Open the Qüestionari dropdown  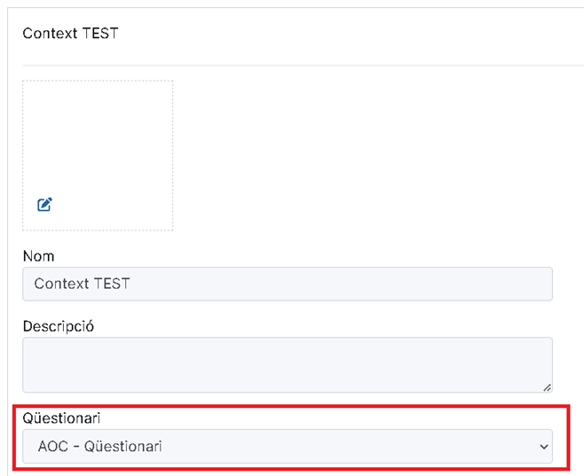[288, 446]
